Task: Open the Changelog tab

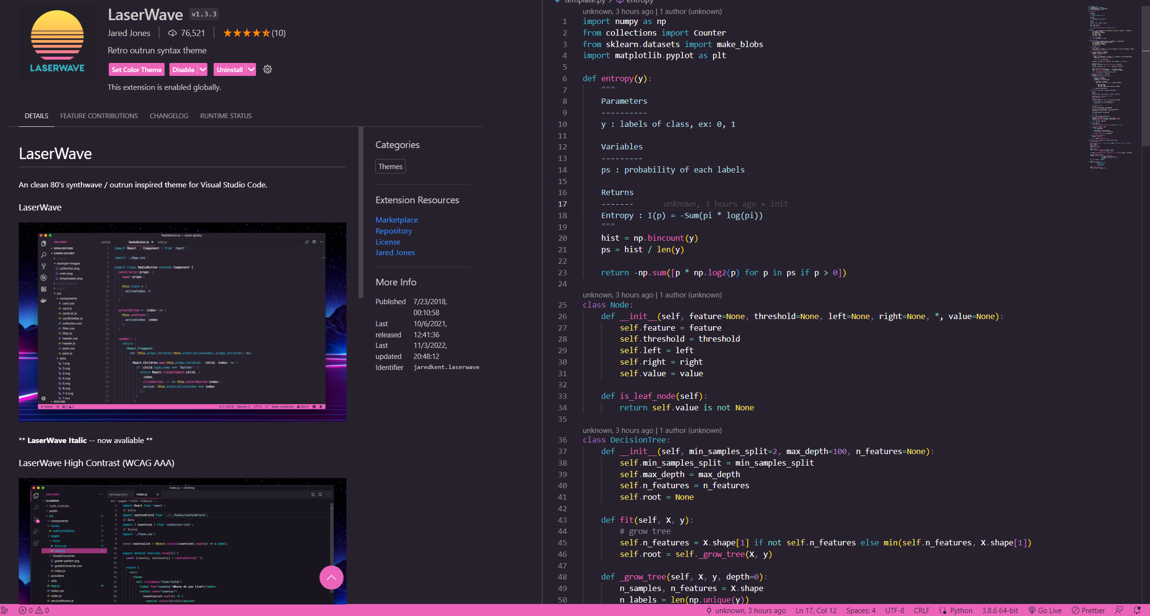Action: (169, 116)
